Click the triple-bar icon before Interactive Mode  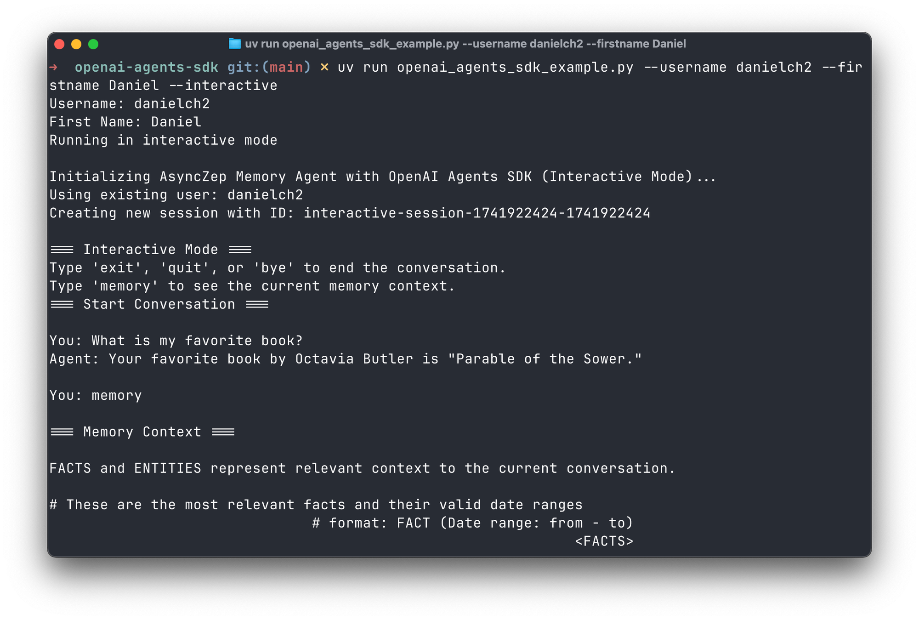[62, 249]
